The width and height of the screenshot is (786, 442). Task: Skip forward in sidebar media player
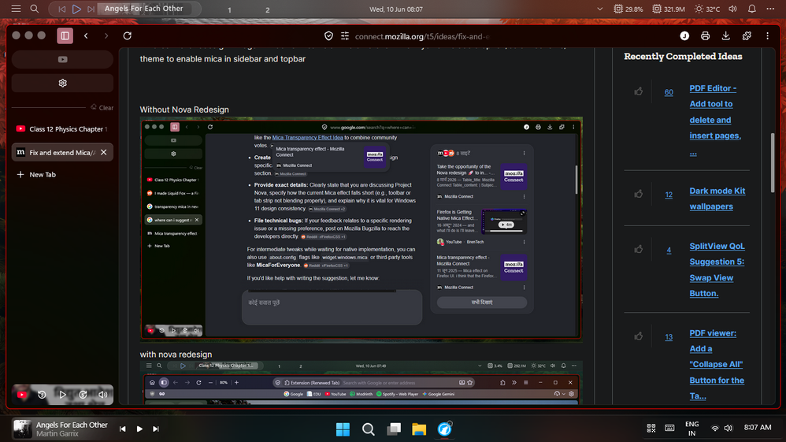pyautogui.click(x=83, y=395)
